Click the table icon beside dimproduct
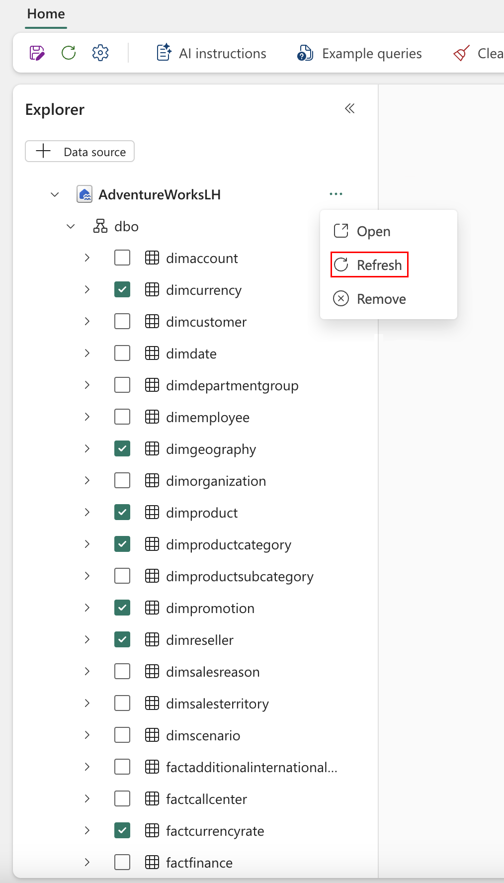 click(x=152, y=513)
